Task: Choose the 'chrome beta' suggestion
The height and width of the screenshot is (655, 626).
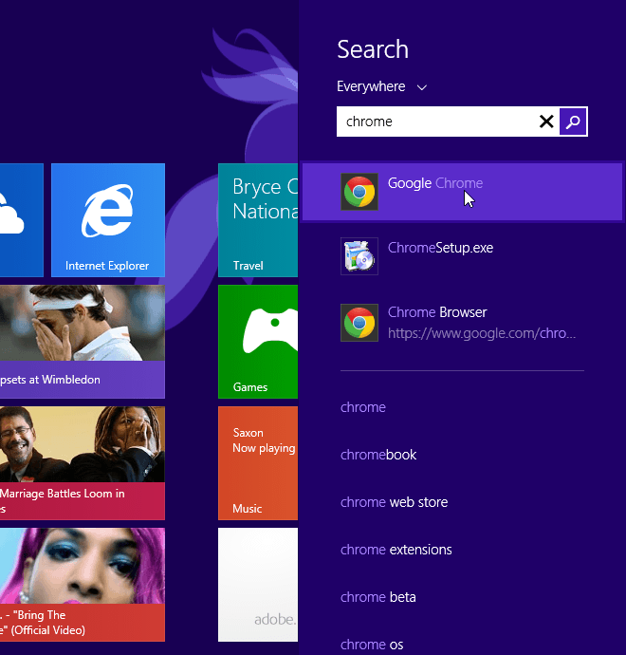Action: pos(378,597)
